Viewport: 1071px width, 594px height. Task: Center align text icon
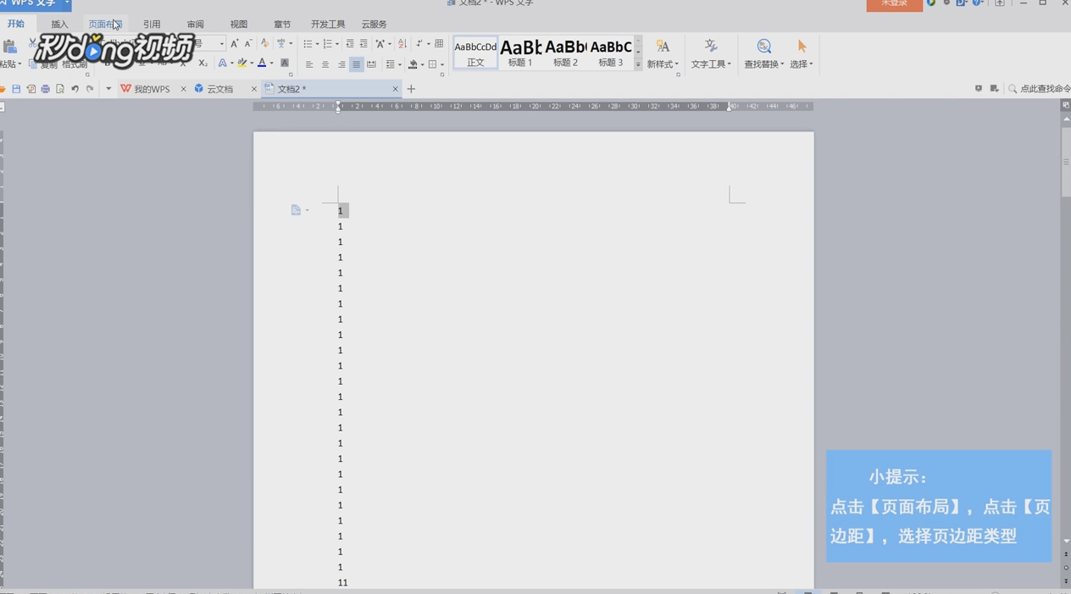click(325, 64)
